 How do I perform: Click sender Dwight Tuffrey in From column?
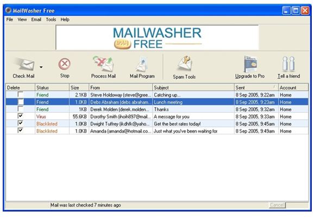(x=120, y=124)
